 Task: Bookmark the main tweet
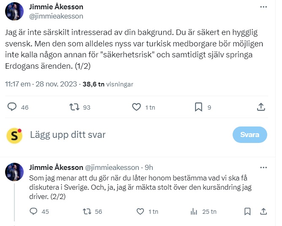pyautogui.click(x=198, y=107)
